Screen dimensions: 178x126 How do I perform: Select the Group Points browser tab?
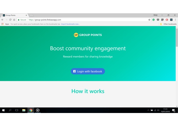15,15
